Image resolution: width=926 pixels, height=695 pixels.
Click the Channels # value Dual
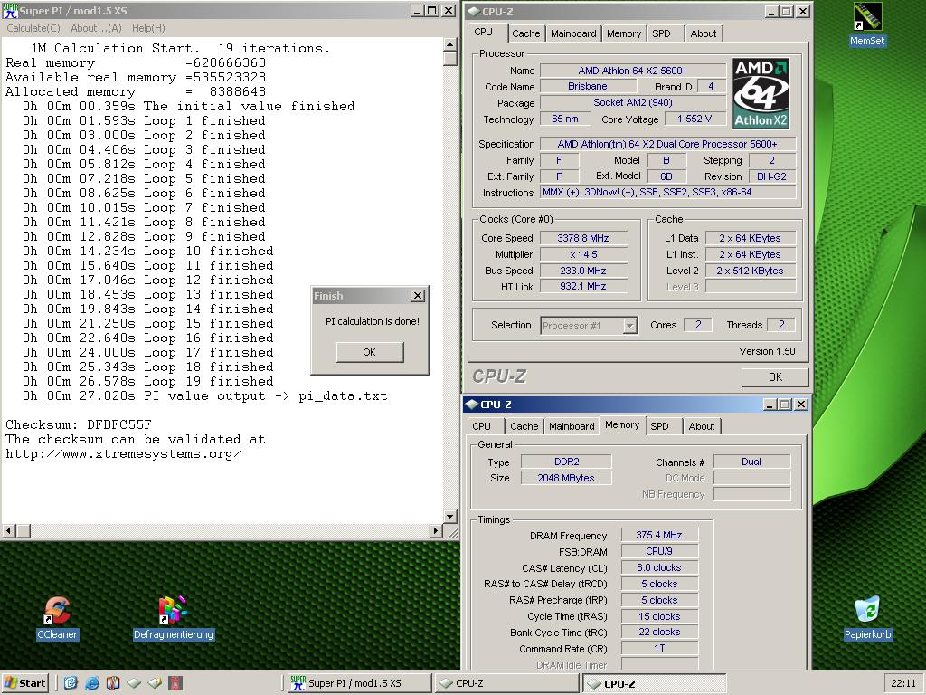click(x=751, y=462)
